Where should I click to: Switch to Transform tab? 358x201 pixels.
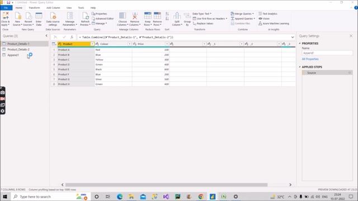34,8
